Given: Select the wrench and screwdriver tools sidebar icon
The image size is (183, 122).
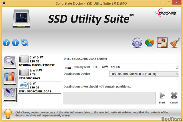Looking at the screenshot, I should pos(10,95).
